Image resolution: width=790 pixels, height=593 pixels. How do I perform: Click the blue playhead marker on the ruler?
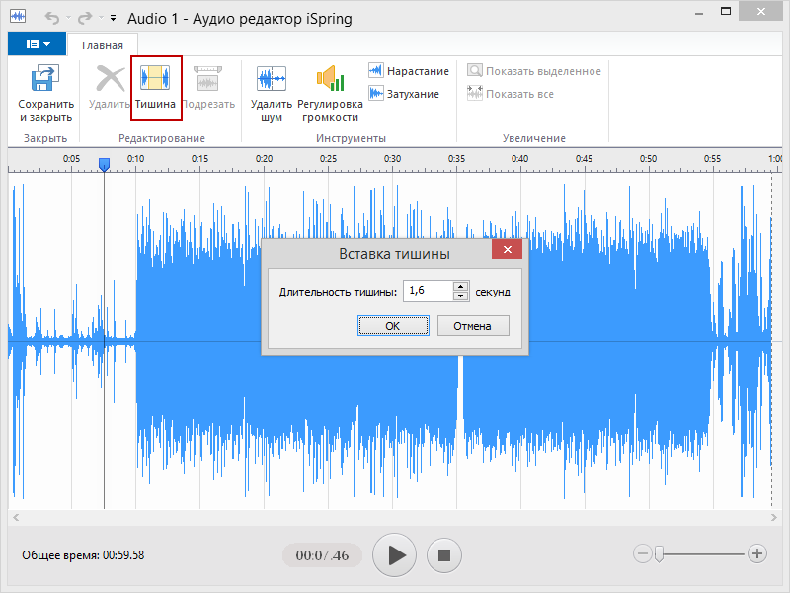104,164
